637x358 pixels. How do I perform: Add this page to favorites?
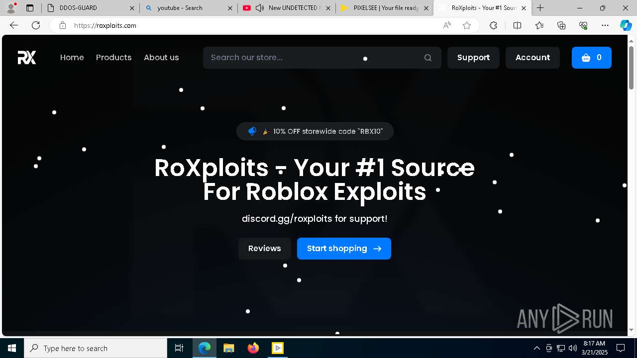point(467,25)
